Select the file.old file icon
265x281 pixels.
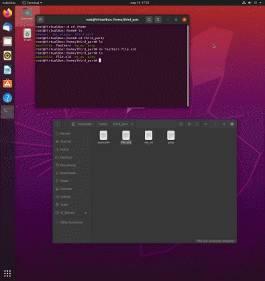(x=126, y=137)
